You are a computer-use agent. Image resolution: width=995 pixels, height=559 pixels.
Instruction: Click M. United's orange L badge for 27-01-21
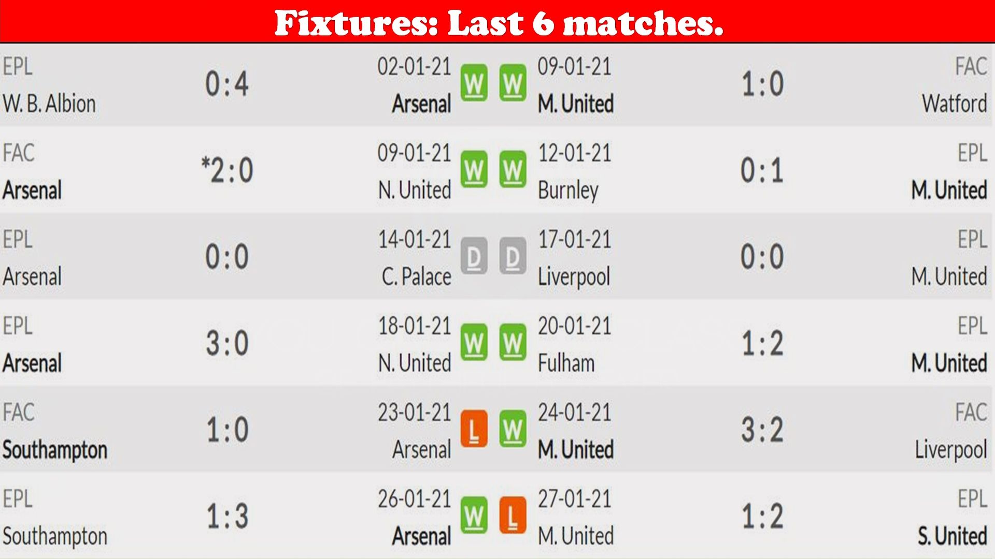click(x=513, y=516)
